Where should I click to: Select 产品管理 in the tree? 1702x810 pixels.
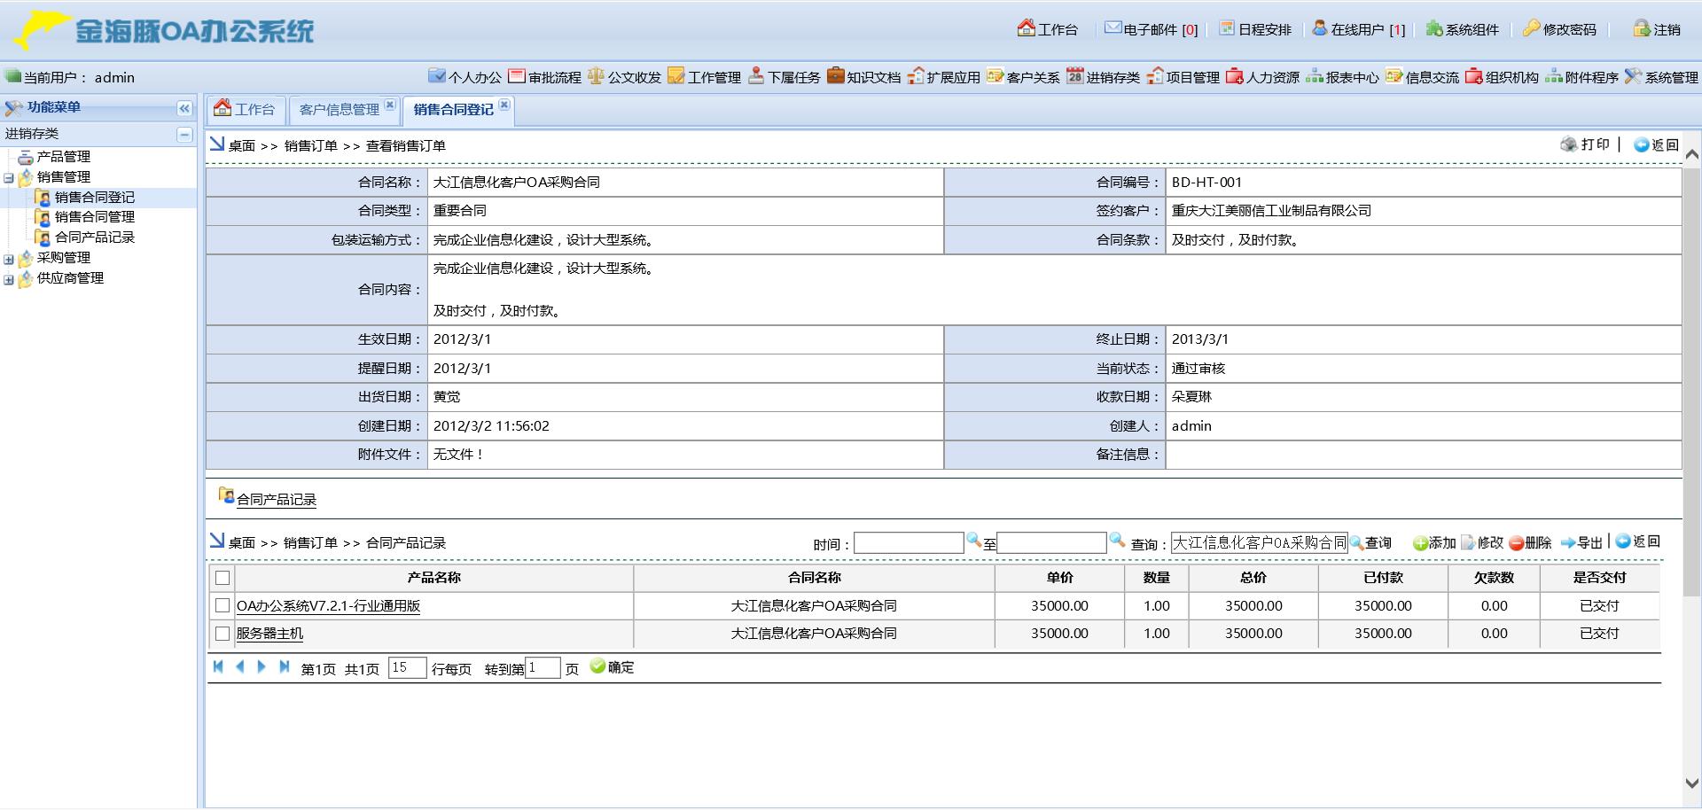(64, 157)
